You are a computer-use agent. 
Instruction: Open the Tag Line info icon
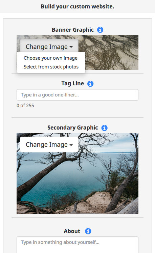pos(90,84)
